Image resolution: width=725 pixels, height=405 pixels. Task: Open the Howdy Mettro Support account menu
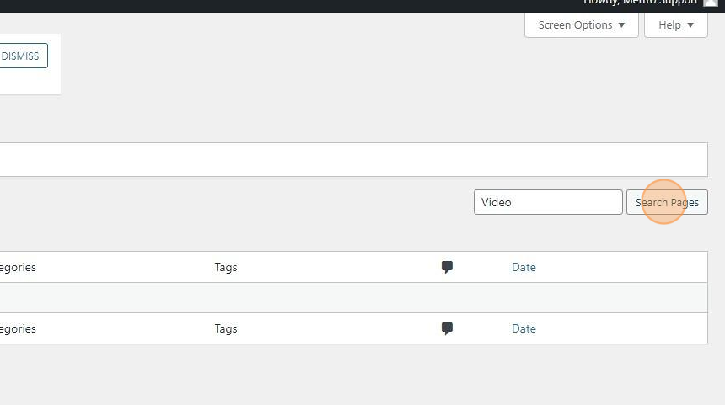coord(641,3)
